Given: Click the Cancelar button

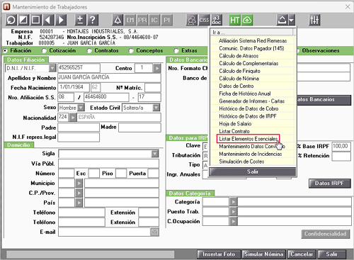Looking at the screenshot, I should (302, 254).
